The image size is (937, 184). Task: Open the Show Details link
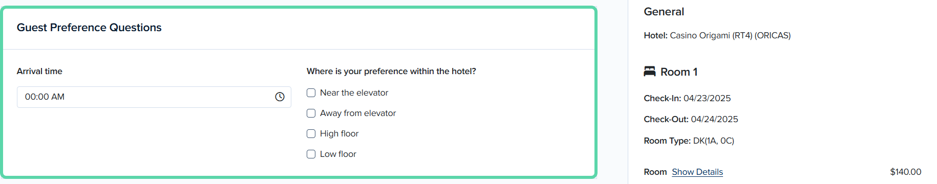[x=697, y=172]
